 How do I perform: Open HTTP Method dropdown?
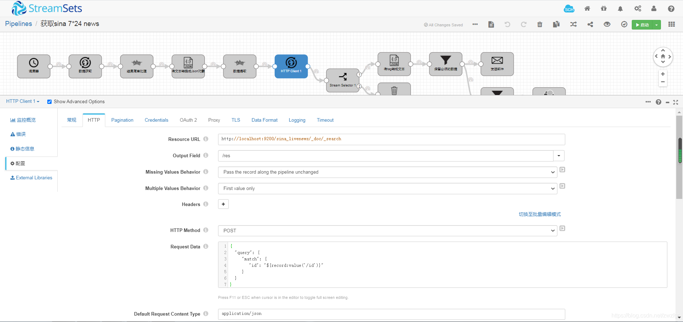pos(387,231)
